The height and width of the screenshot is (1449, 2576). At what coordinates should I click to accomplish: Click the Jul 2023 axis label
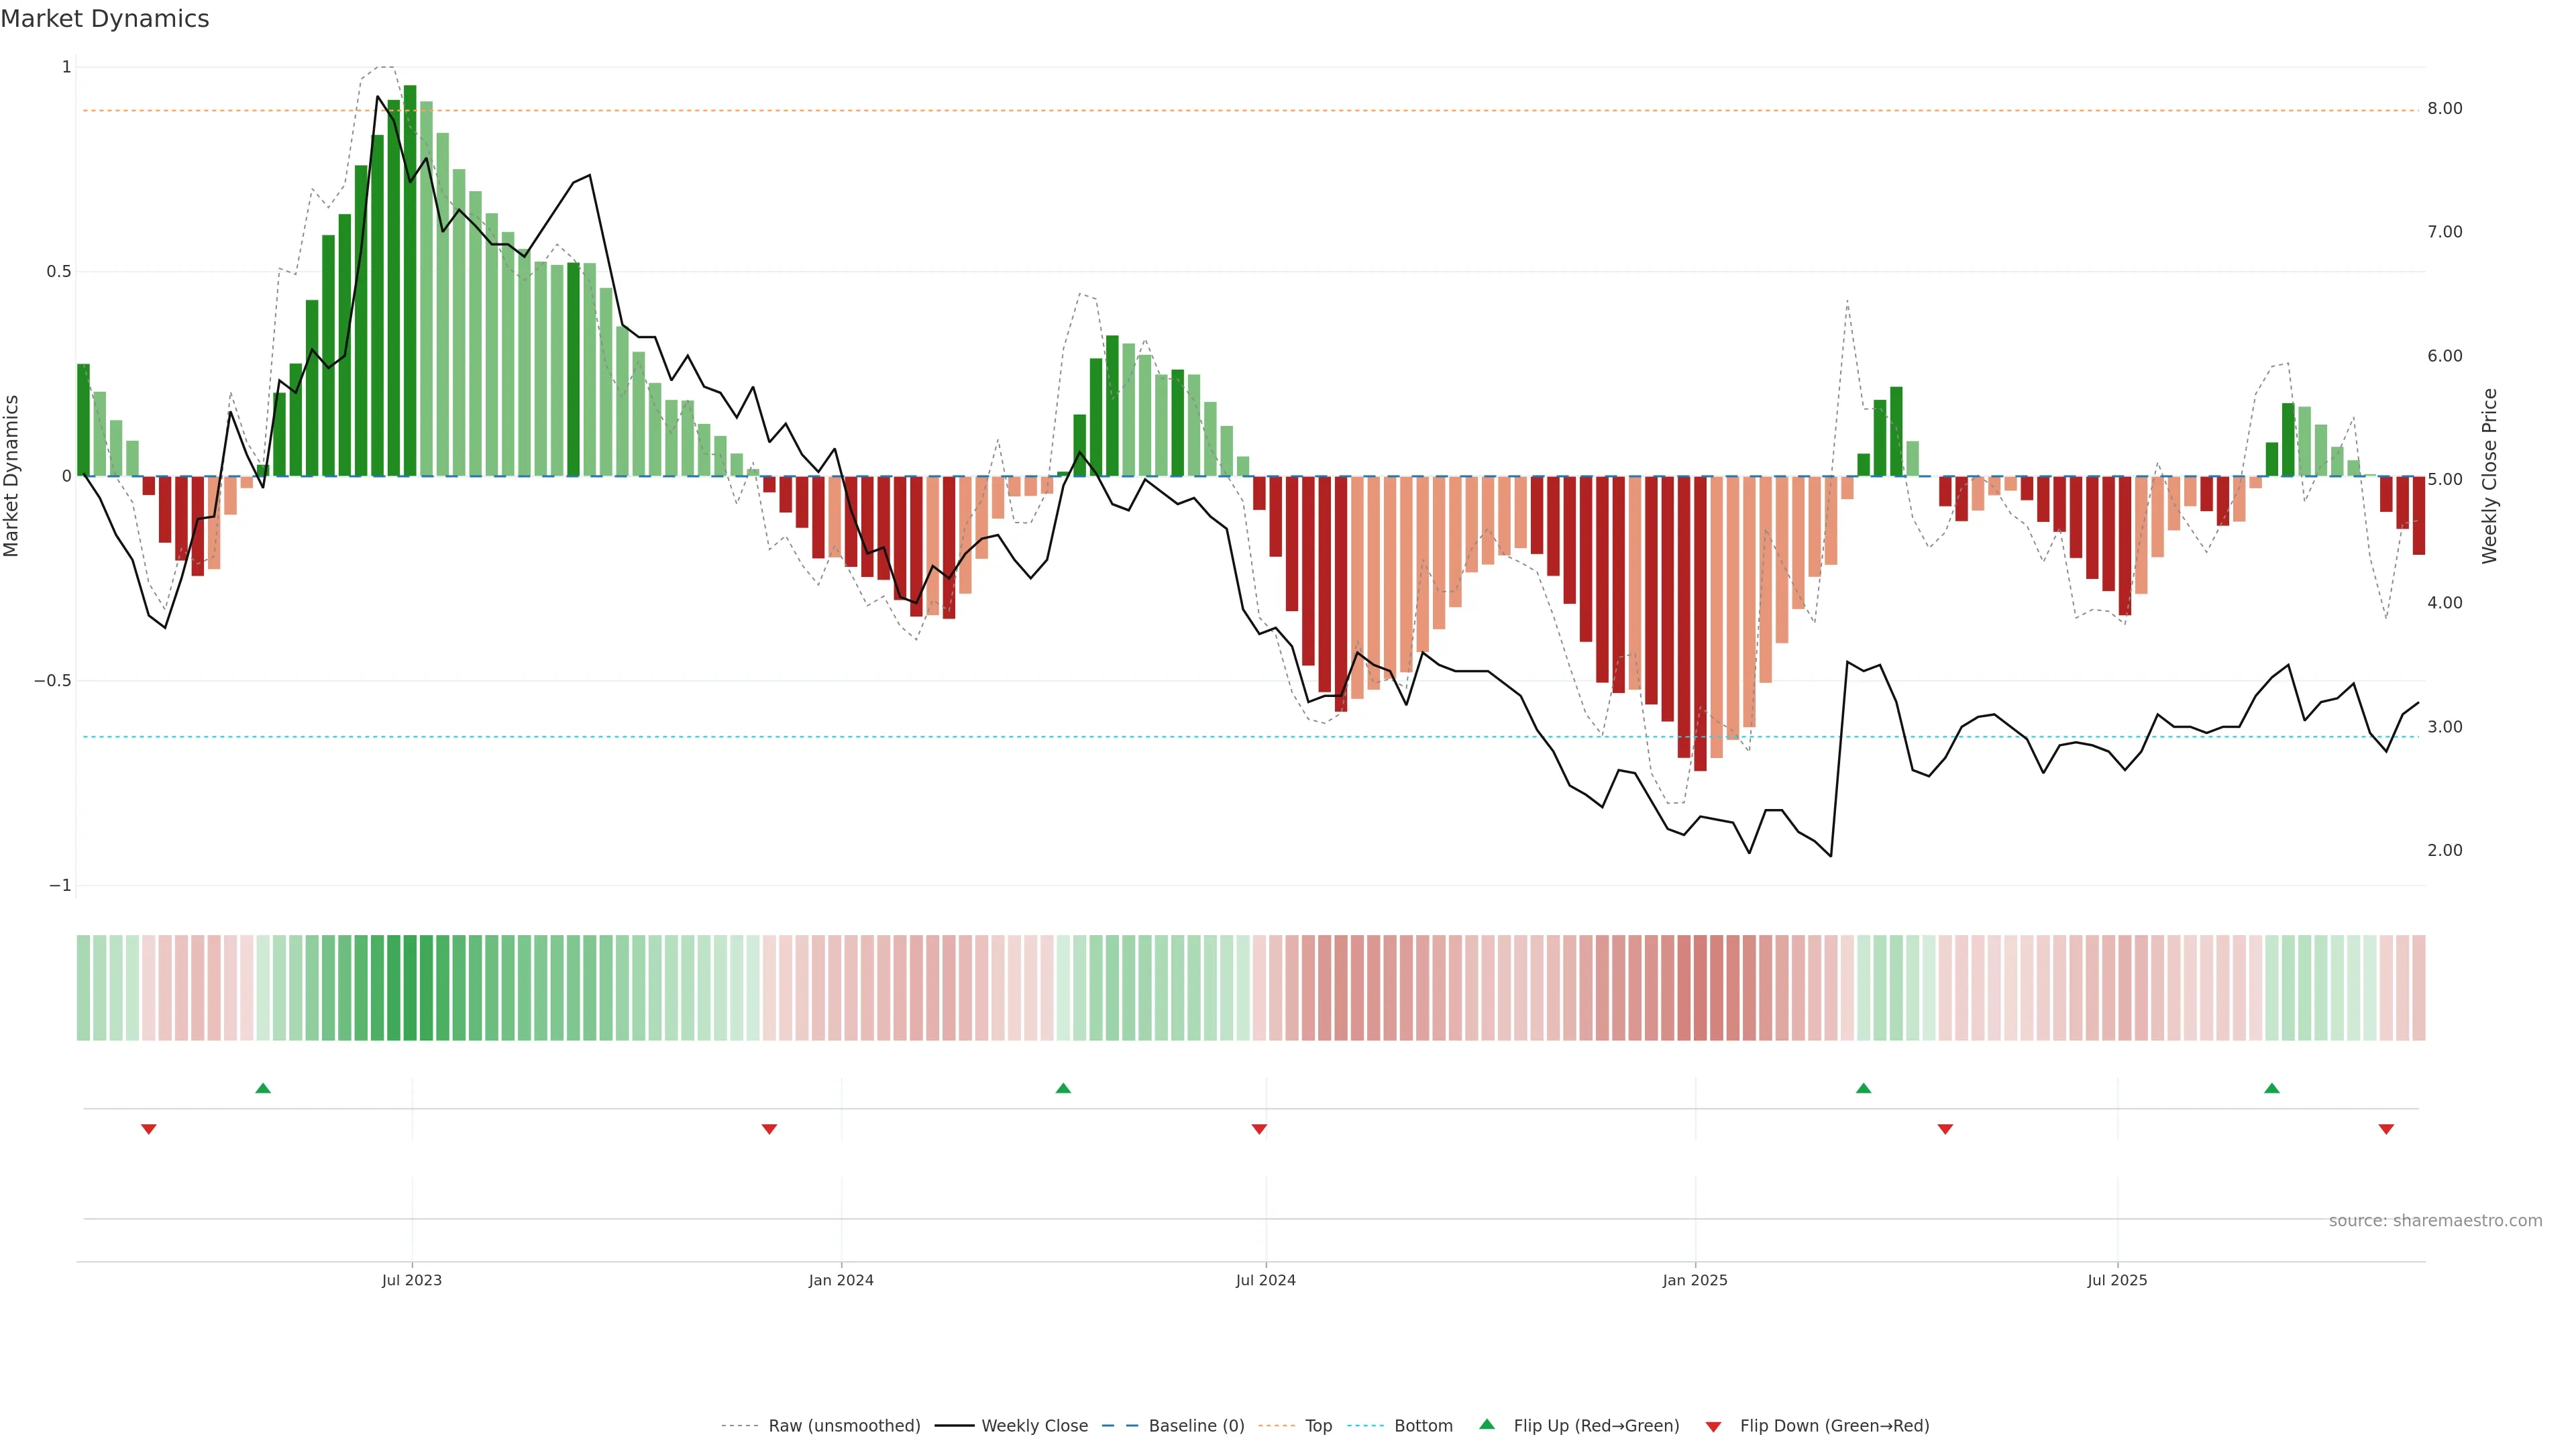point(411,1280)
